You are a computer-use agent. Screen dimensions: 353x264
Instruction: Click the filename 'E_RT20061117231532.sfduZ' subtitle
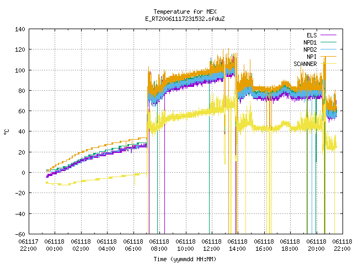coord(185,19)
